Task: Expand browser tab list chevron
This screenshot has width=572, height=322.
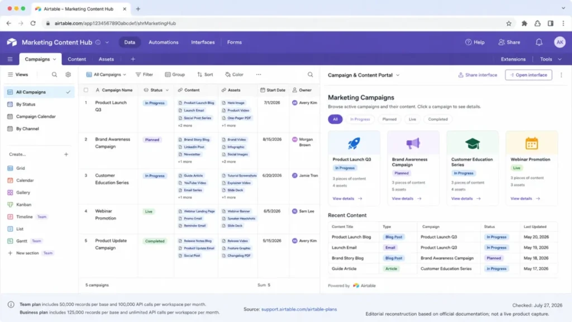Action: click(x=563, y=8)
